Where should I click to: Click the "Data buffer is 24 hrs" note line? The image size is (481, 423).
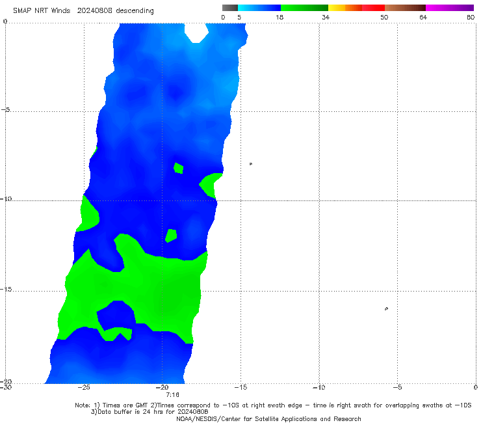click(149, 412)
